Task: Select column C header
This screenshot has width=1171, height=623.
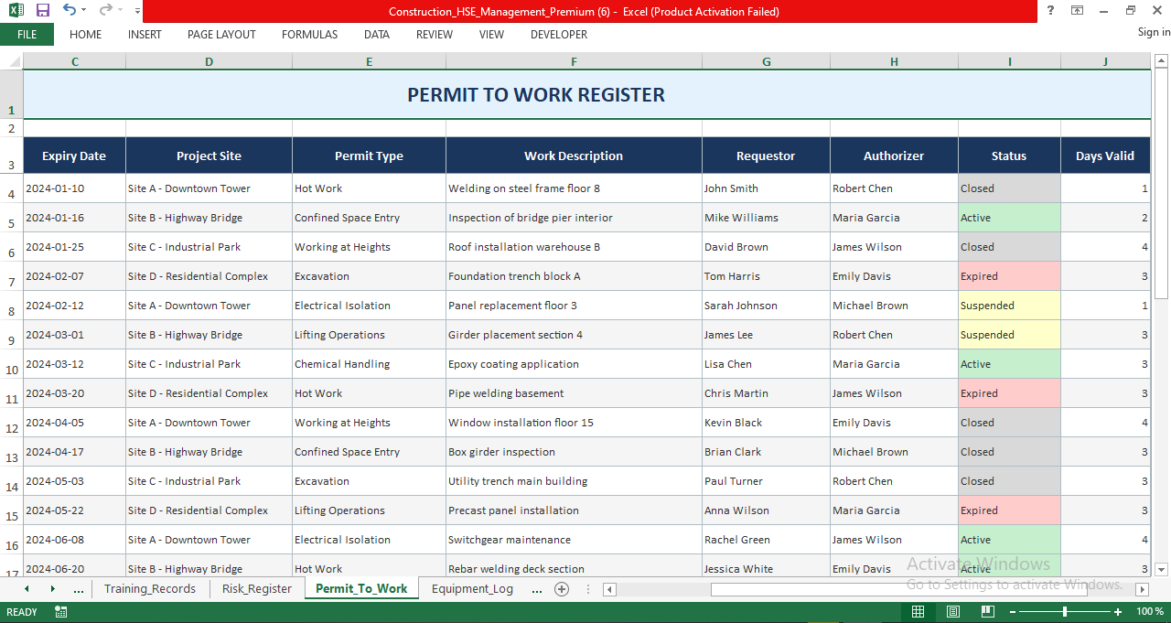Action: coord(74,62)
